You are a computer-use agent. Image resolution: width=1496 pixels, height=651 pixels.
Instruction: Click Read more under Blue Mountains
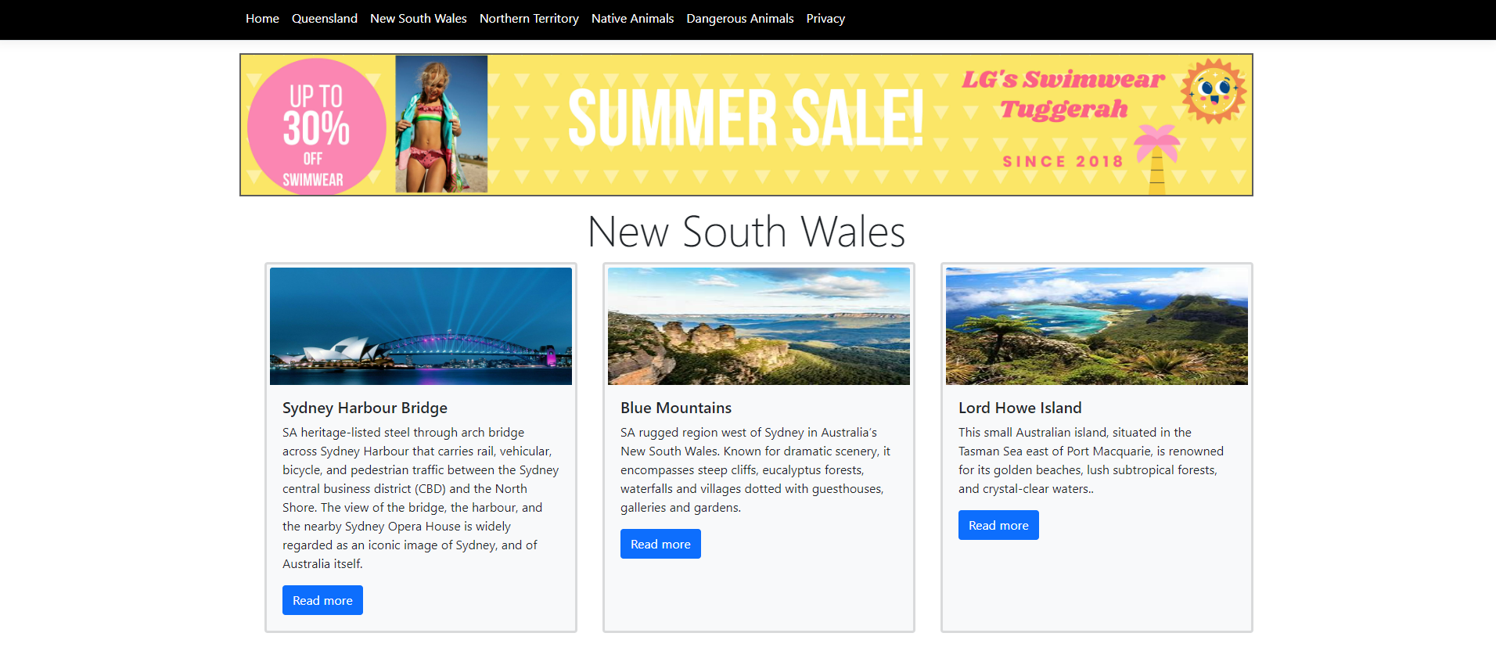click(x=660, y=544)
